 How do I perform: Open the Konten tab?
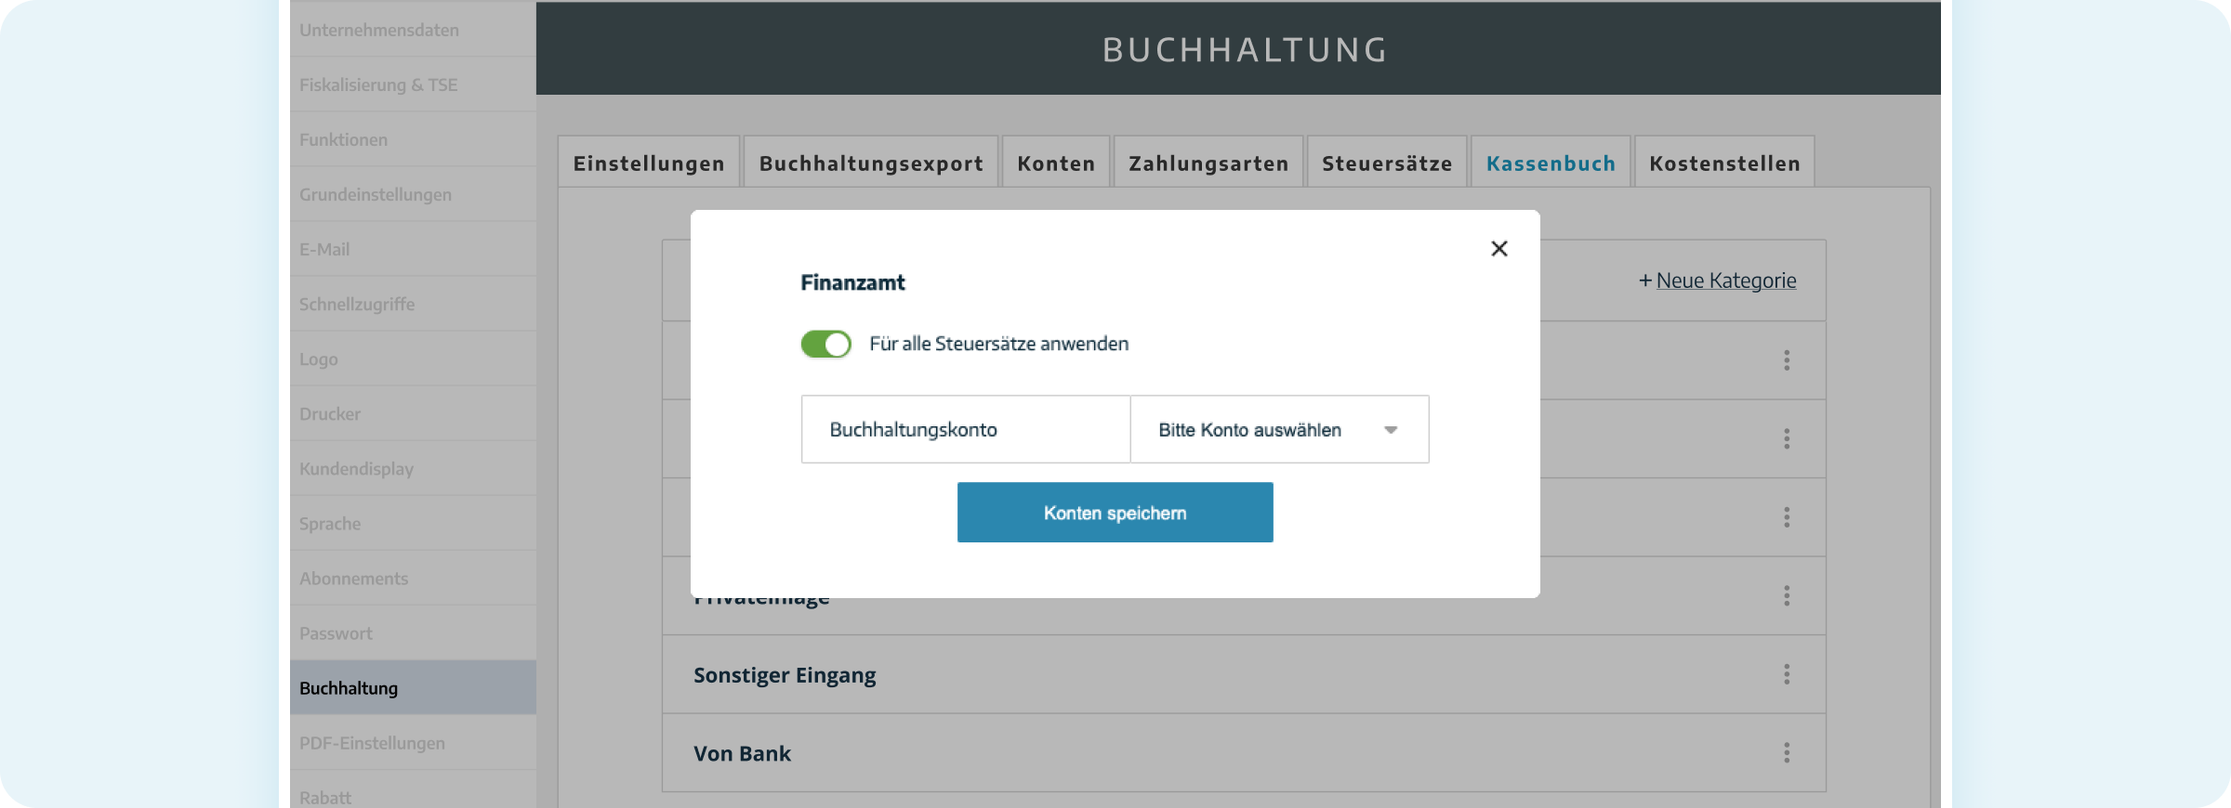coord(1055,163)
